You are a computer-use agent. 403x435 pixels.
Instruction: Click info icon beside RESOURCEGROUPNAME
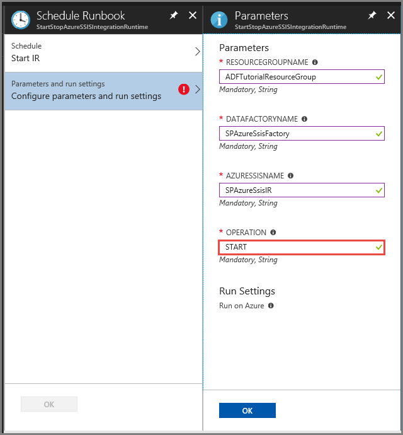coord(315,62)
